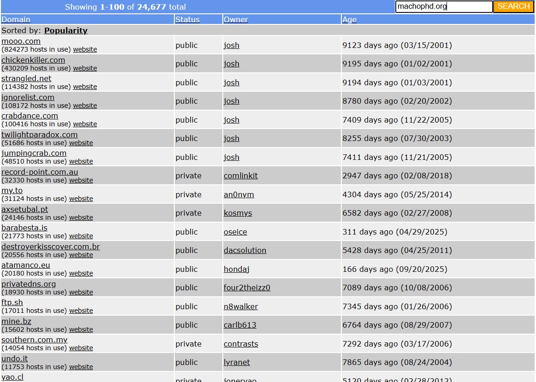Open website link under twilightparadox.com
Image resolution: width=536 pixels, height=382 pixels.
coord(81,143)
